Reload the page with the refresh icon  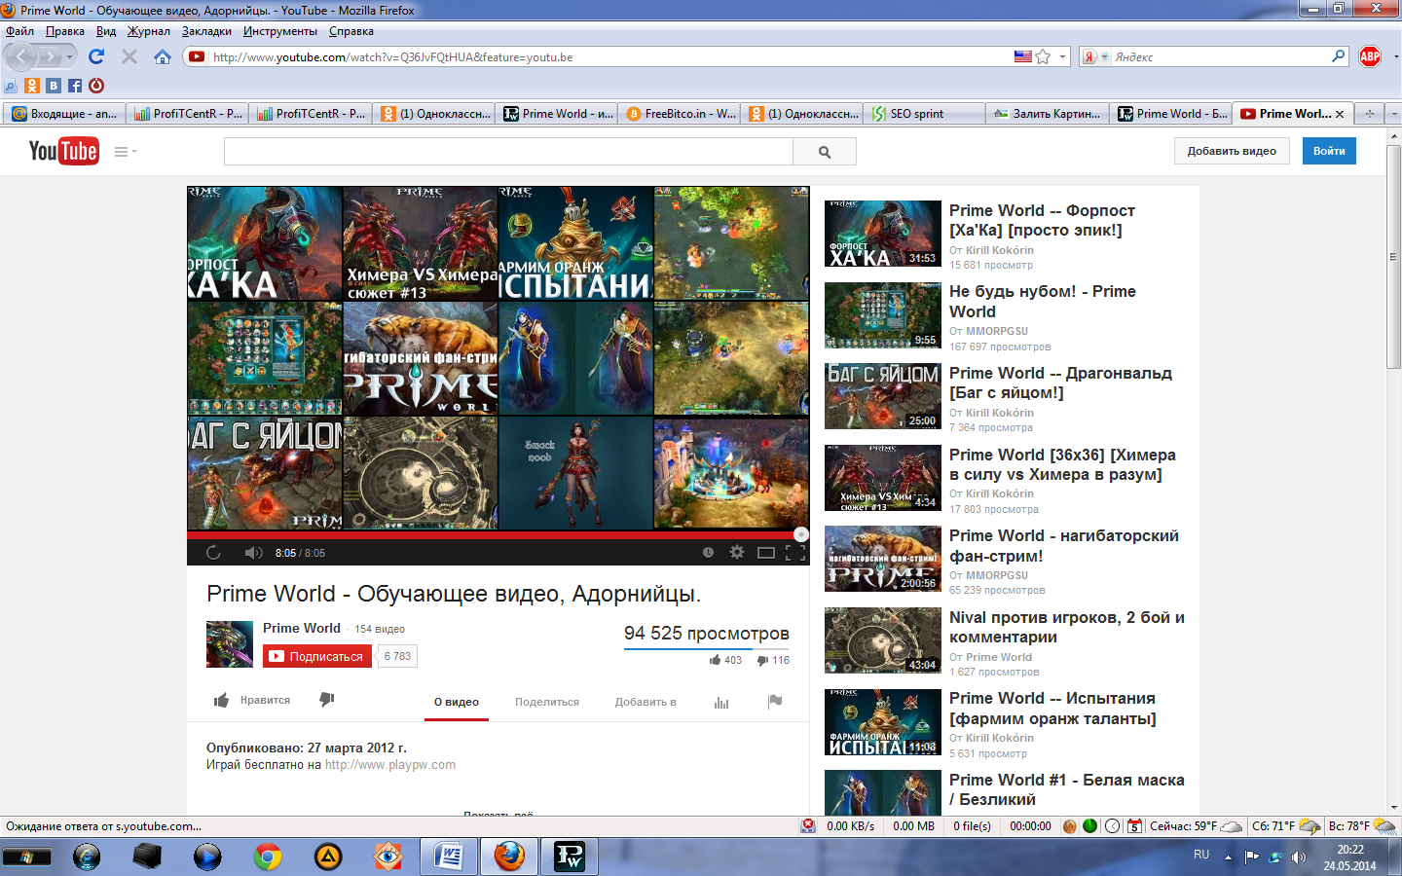[x=95, y=56]
